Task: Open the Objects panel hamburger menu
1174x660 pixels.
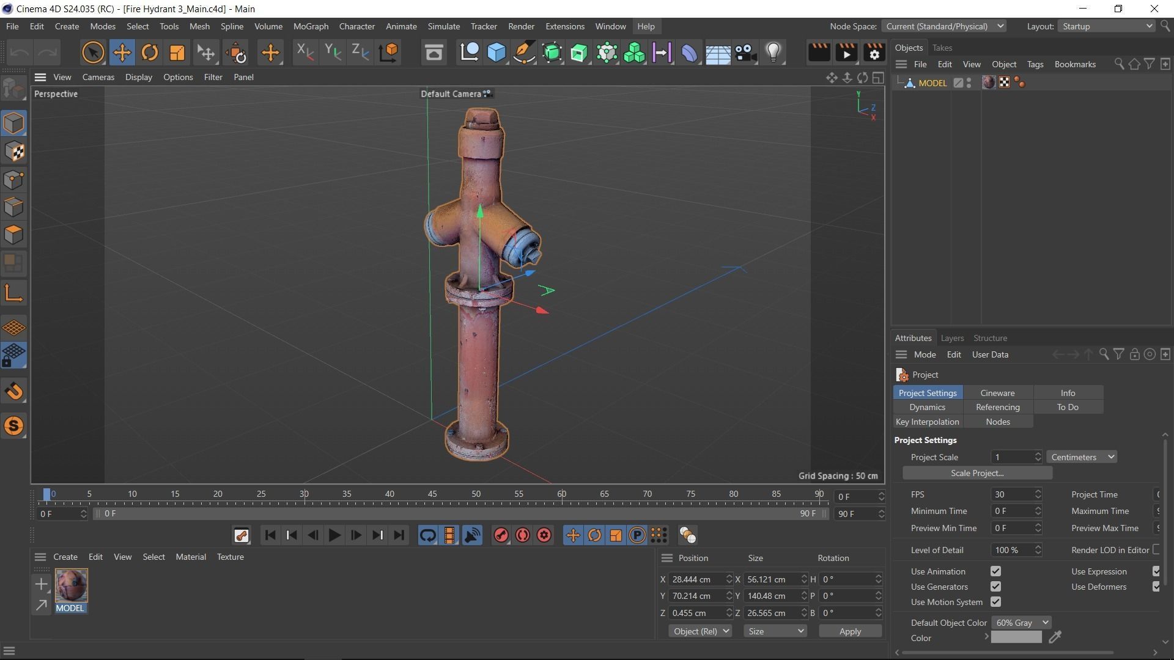Action: [901, 64]
